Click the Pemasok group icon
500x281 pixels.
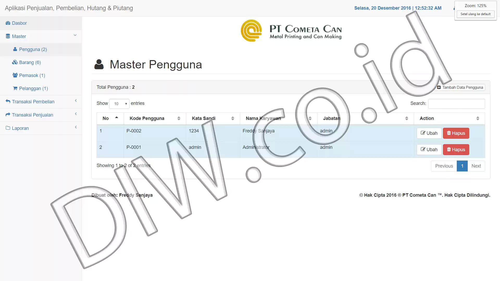(15, 75)
